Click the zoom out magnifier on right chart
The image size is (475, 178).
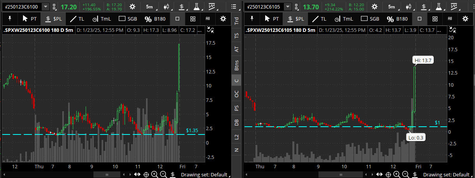click(x=406, y=175)
